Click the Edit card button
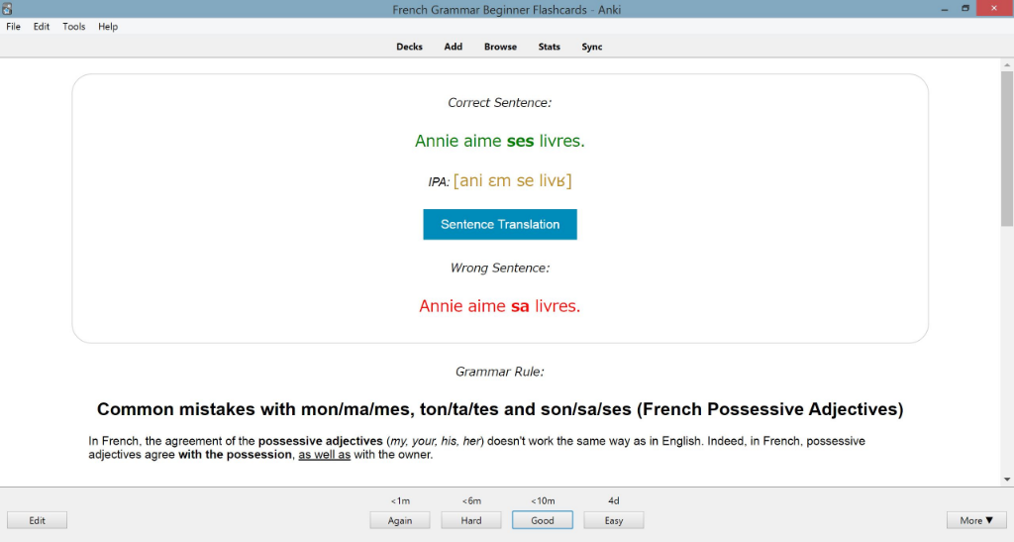The width and height of the screenshot is (1014, 542). 37,520
